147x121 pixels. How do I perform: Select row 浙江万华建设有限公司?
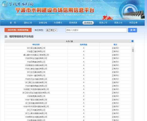coord(68,110)
